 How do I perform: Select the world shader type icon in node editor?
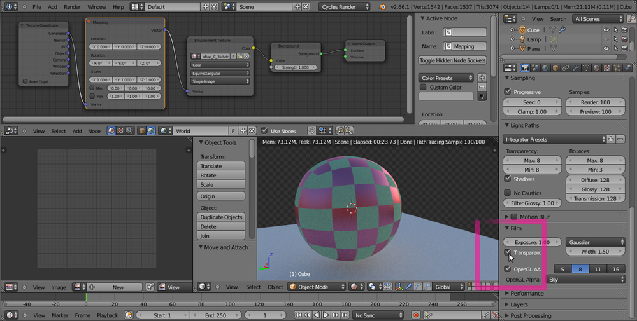pos(150,131)
